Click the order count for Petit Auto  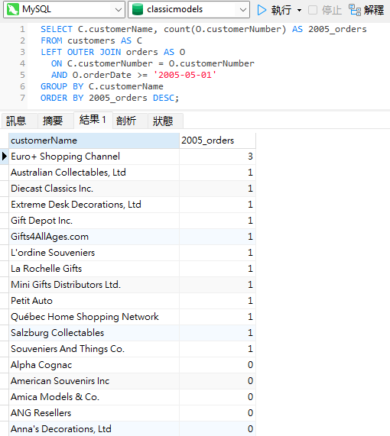217,301
